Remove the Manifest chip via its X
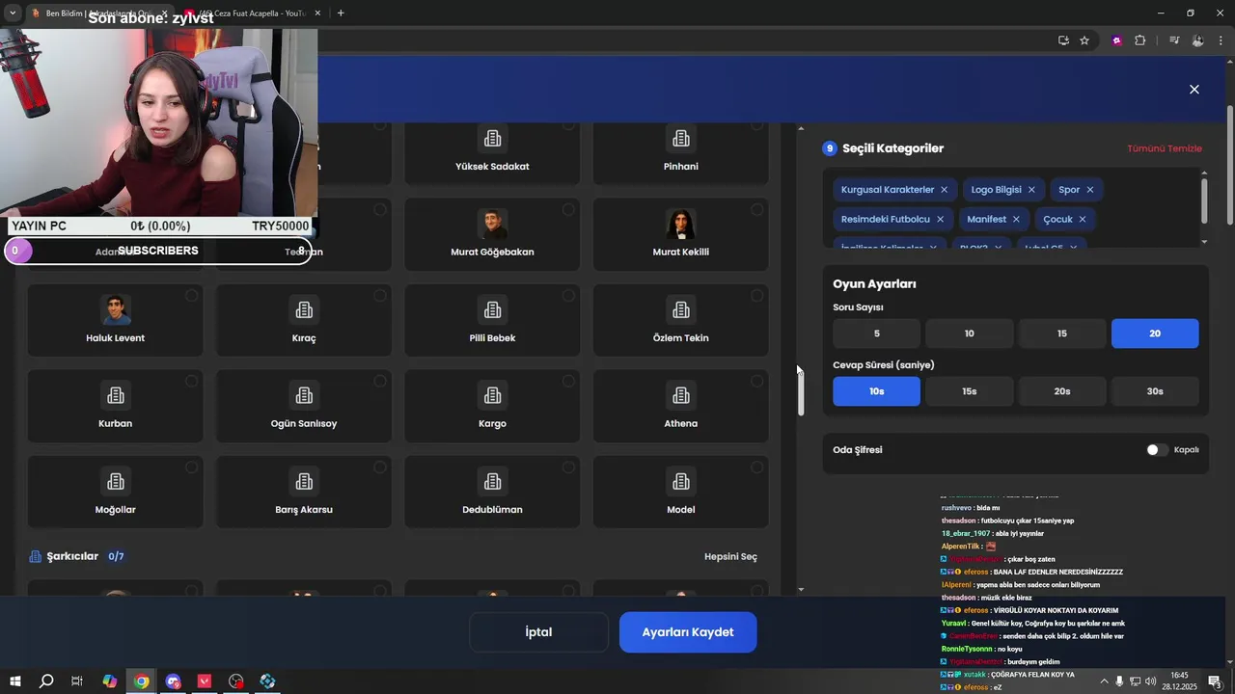The image size is (1235, 694). [x=1016, y=220]
